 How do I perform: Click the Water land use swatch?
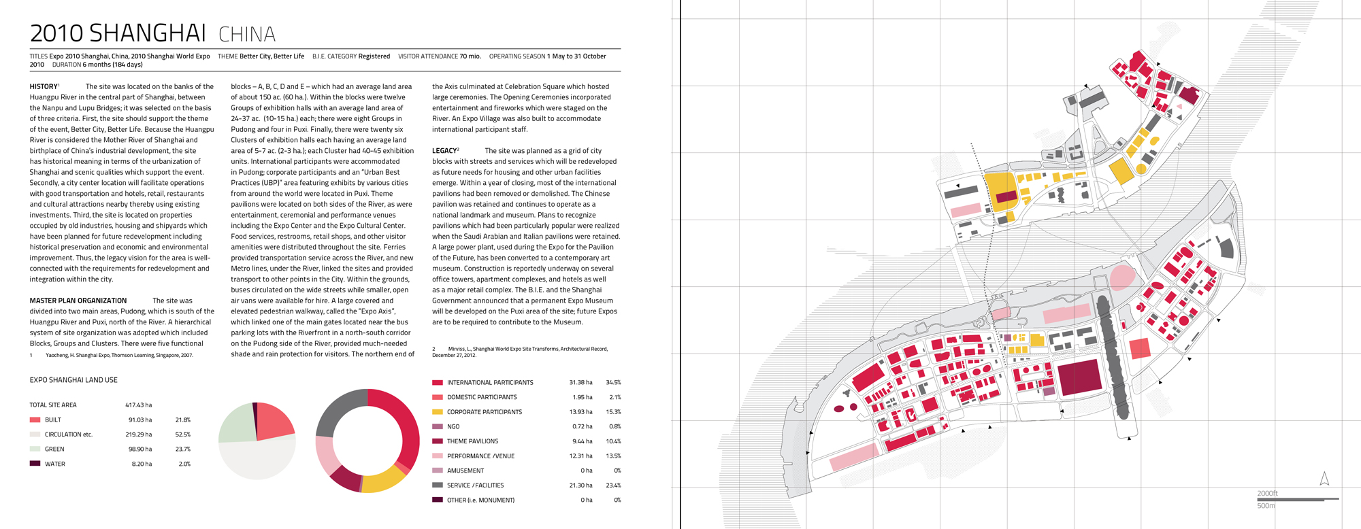[35, 464]
